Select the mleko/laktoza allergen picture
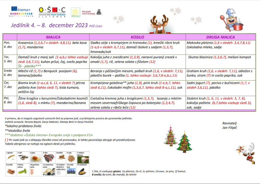This screenshot has width=260, height=184. pos(83,157)
